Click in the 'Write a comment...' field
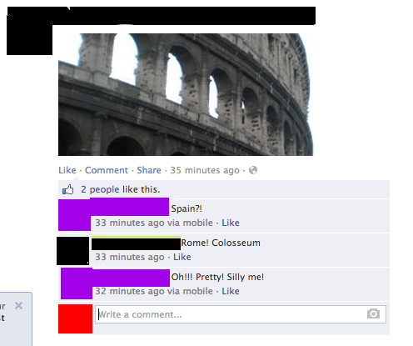The height and width of the screenshot is (346, 413). click(x=241, y=314)
